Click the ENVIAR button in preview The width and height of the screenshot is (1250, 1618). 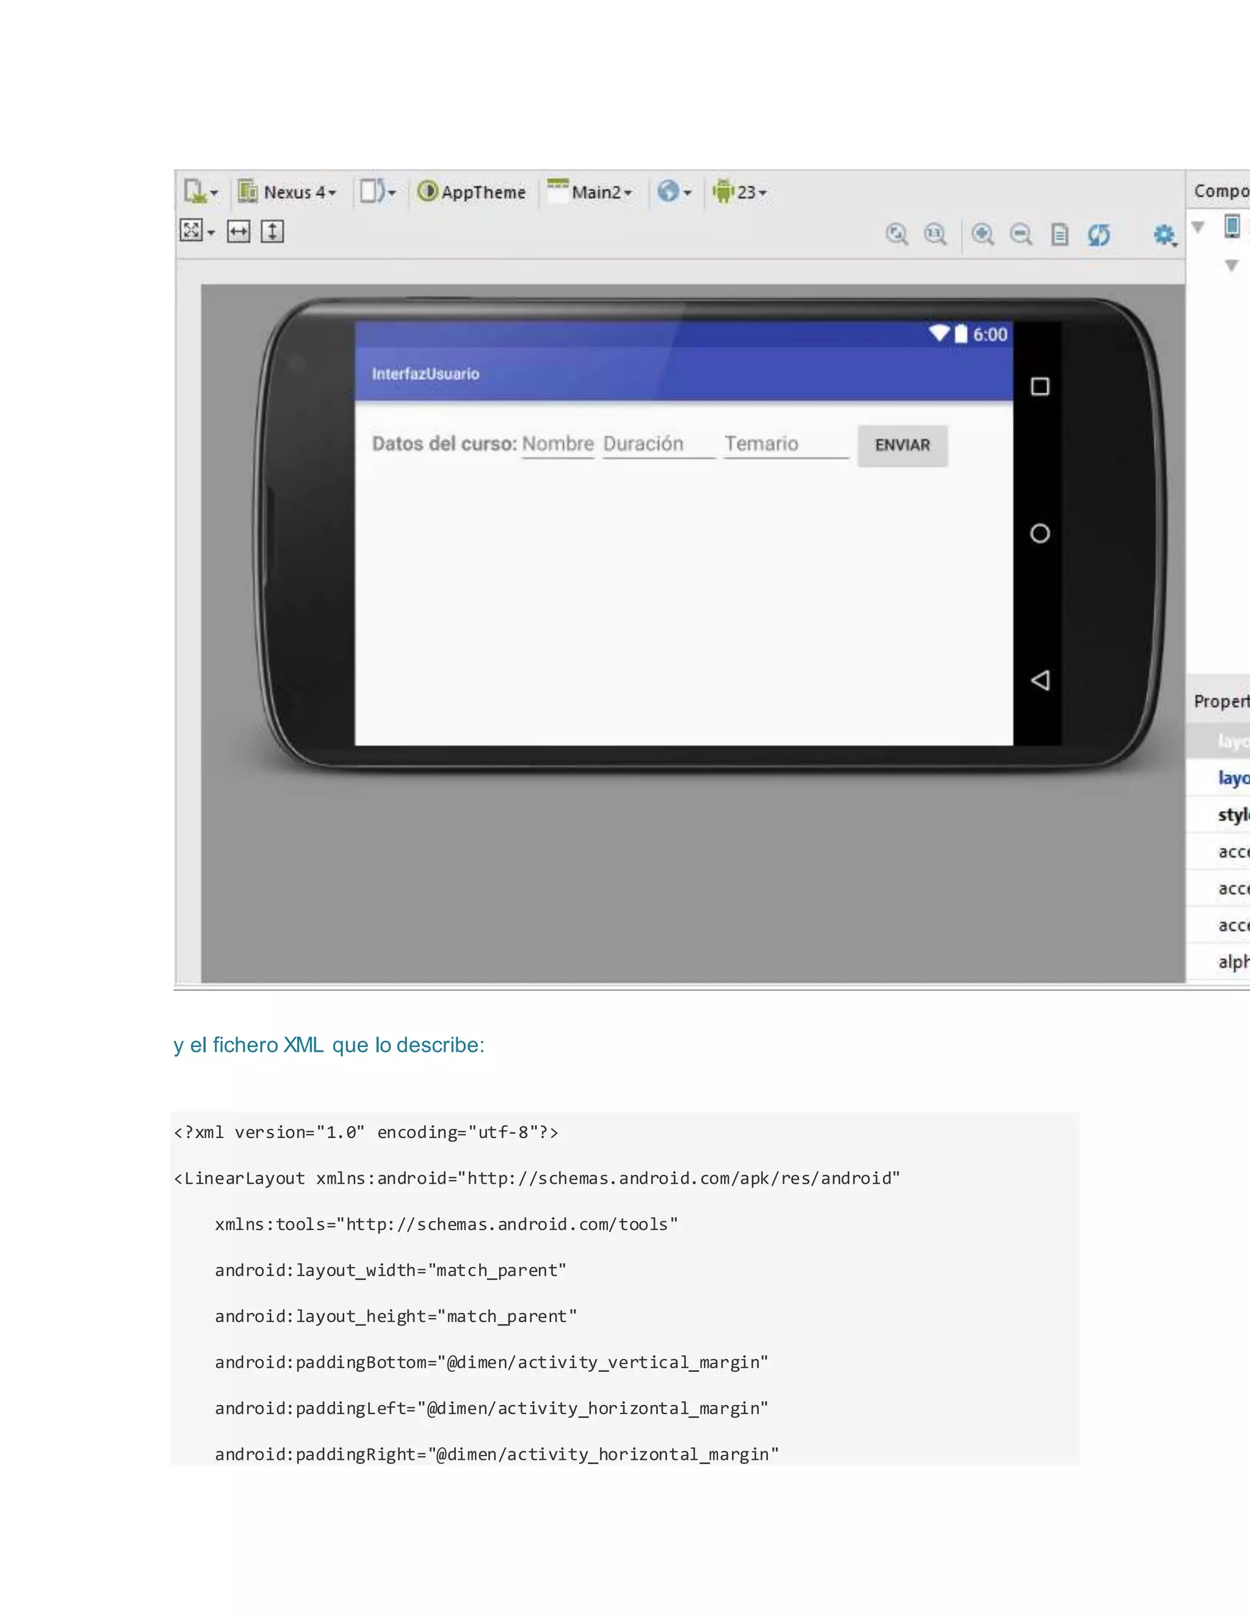pyautogui.click(x=903, y=445)
